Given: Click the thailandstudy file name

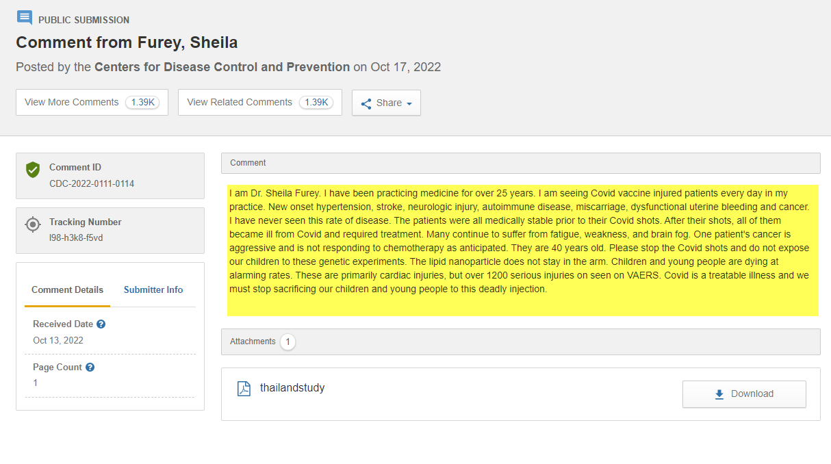Looking at the screenshot, I should (x=292, y=388).
